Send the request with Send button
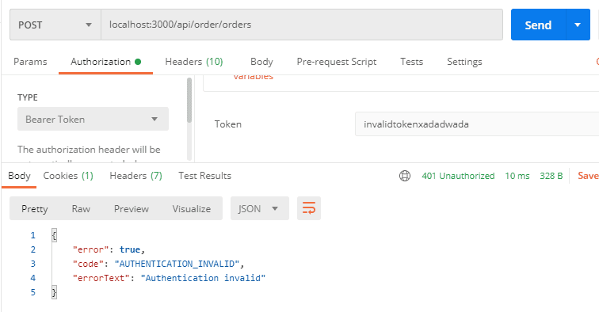Viewport: 599px width, 312px height. (x=538, y=25)
